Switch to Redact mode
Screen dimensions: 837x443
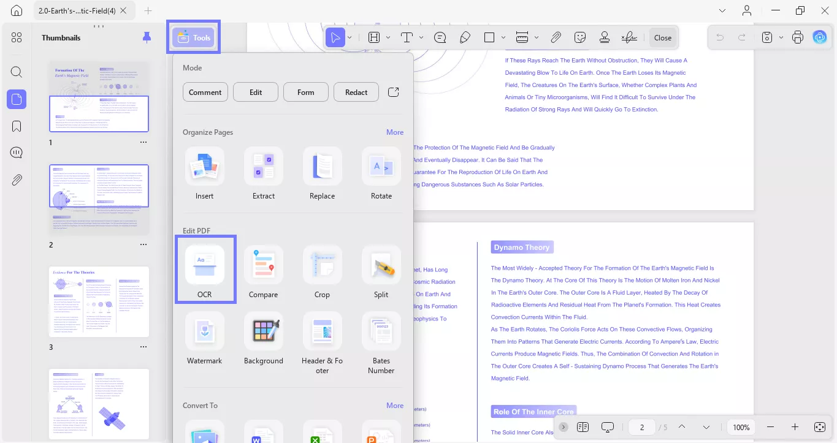[356, 92]
